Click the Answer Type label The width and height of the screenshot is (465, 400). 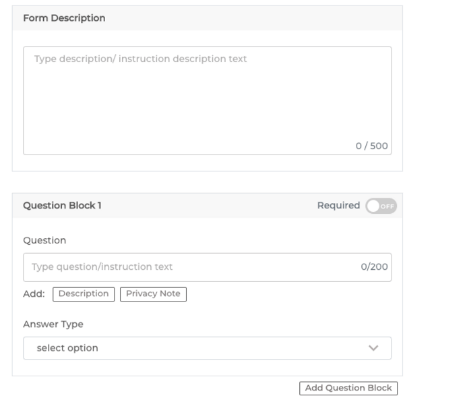[x=53, y=324]
